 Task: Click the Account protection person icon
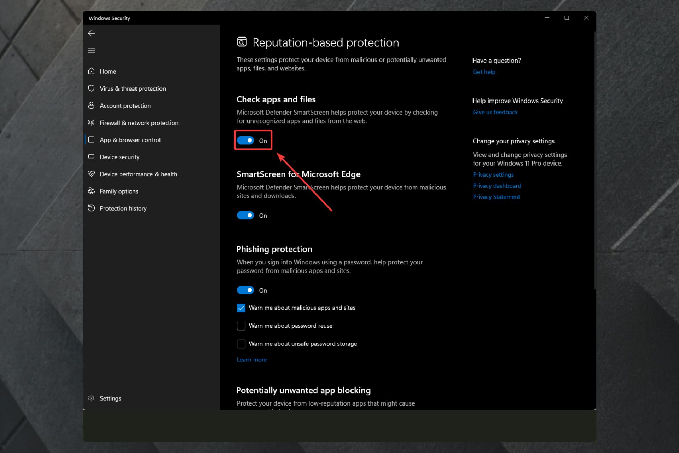pyautogui.click(x=91, y=105)
